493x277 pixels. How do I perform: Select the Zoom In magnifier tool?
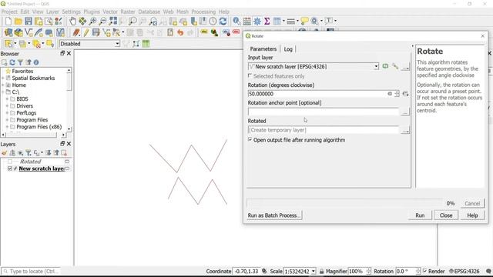click(x=92, y=21)
